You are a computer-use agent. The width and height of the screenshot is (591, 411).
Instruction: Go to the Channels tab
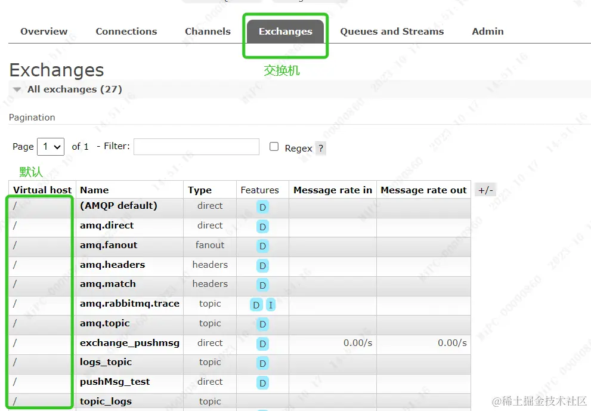[x=208, y=31]
